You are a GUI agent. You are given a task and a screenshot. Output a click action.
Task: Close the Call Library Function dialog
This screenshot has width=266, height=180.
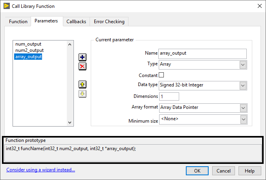click(x=260, y=6)
